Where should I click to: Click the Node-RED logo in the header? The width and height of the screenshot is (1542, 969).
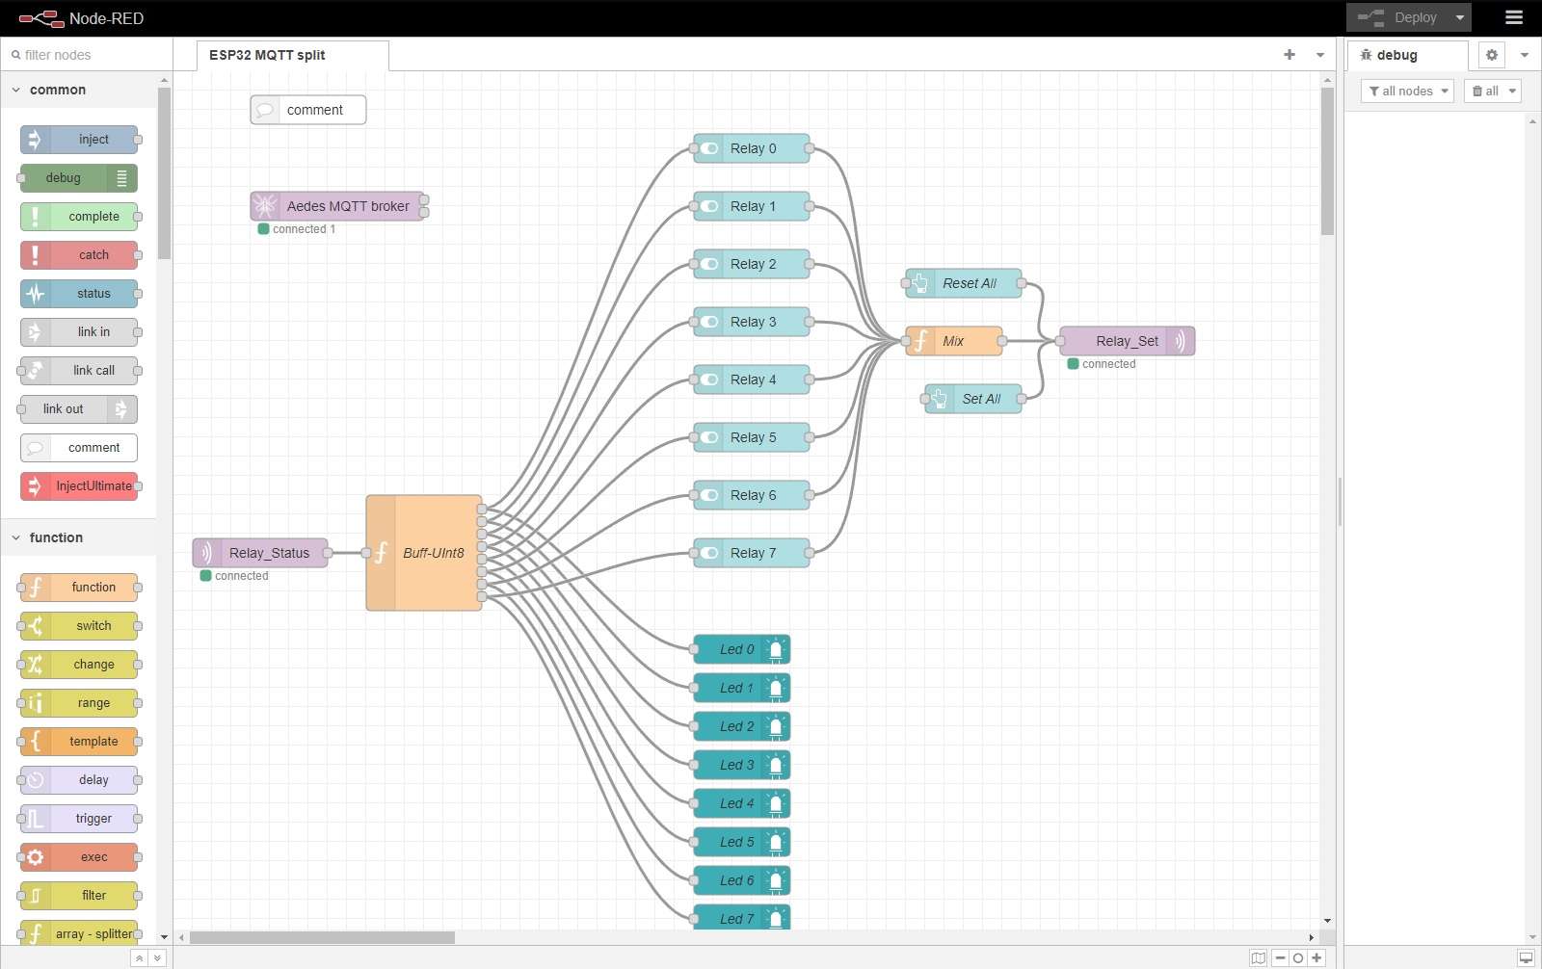(x=39, y=17)
